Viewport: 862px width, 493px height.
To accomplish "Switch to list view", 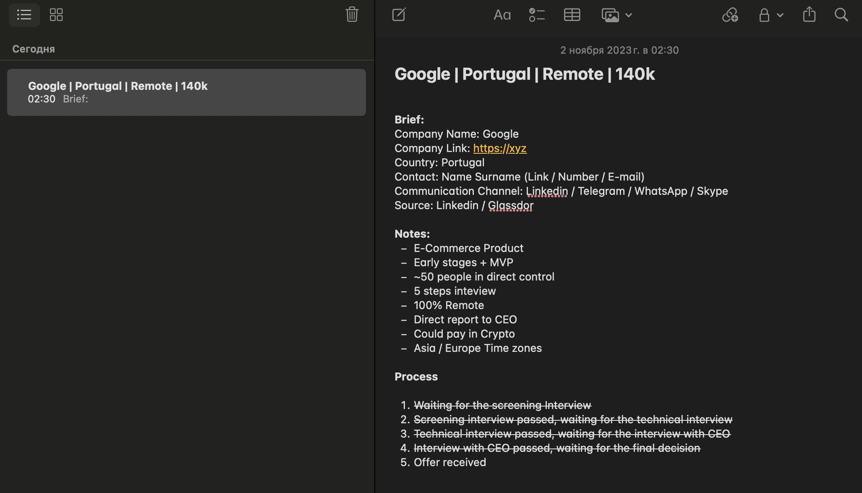I will [x=24, y=15].
